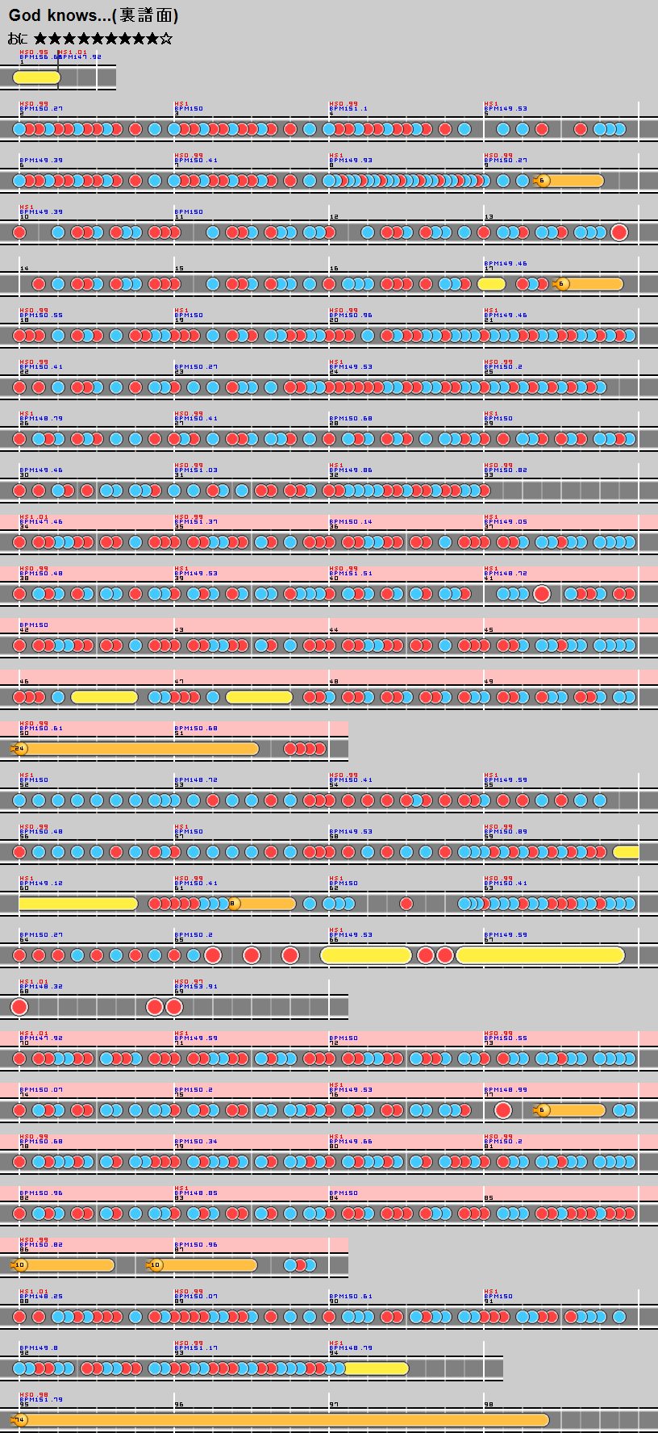
Task: Select the big red note in measure 41
Action: click(x=542, y=594)
